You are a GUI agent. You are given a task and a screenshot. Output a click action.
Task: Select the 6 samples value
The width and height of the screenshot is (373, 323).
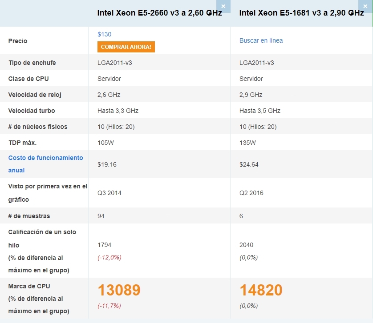pyautogui.click(x=241, y=216)
